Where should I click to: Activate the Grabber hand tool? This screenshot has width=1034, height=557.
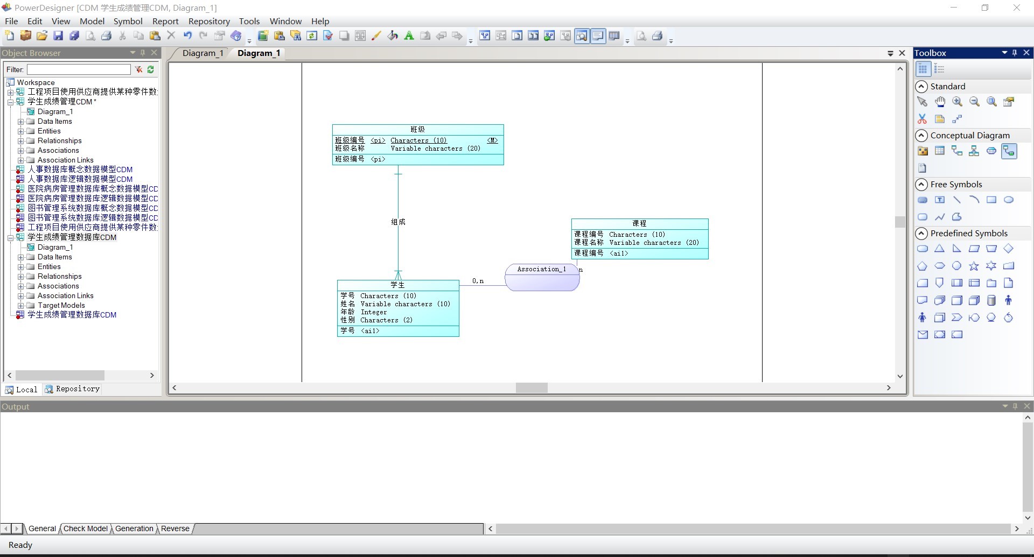(940, 101)
